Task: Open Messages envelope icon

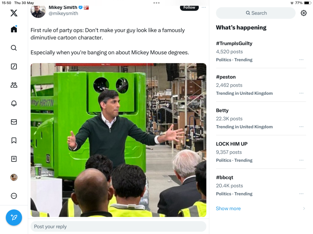Action: [14, 122]
